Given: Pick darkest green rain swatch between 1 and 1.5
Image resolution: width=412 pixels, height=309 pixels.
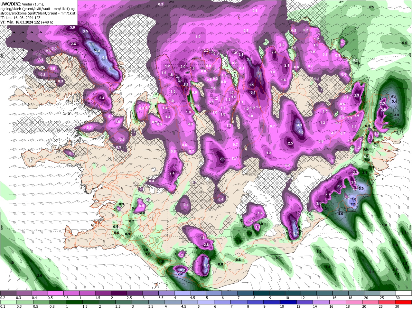Looking at the screenshot, I should point(74,302).
